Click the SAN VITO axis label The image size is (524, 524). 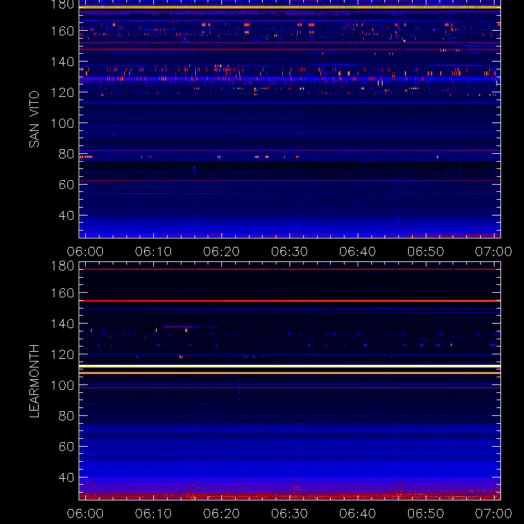coord(34,119)
